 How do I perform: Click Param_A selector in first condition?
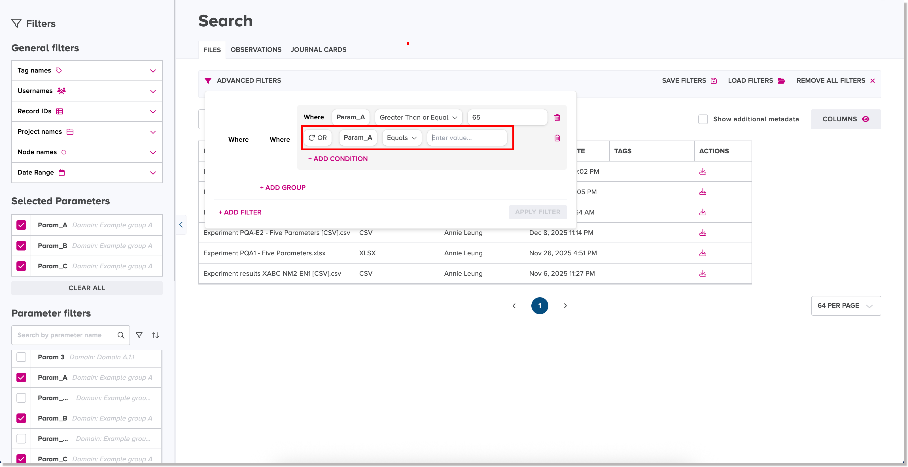(x=350, y=117)
